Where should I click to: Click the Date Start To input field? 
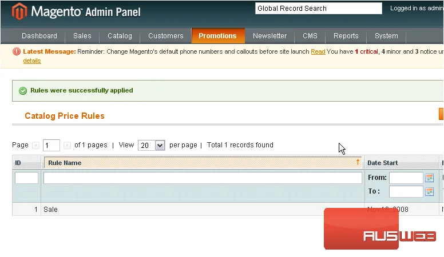[406, 191]
